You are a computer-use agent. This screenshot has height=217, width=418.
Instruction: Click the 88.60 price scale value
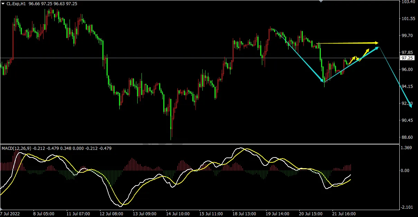pos(407,137)
